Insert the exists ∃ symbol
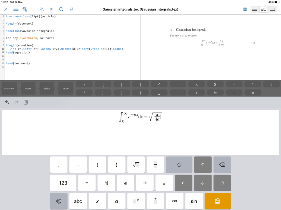 coord(164,183)
